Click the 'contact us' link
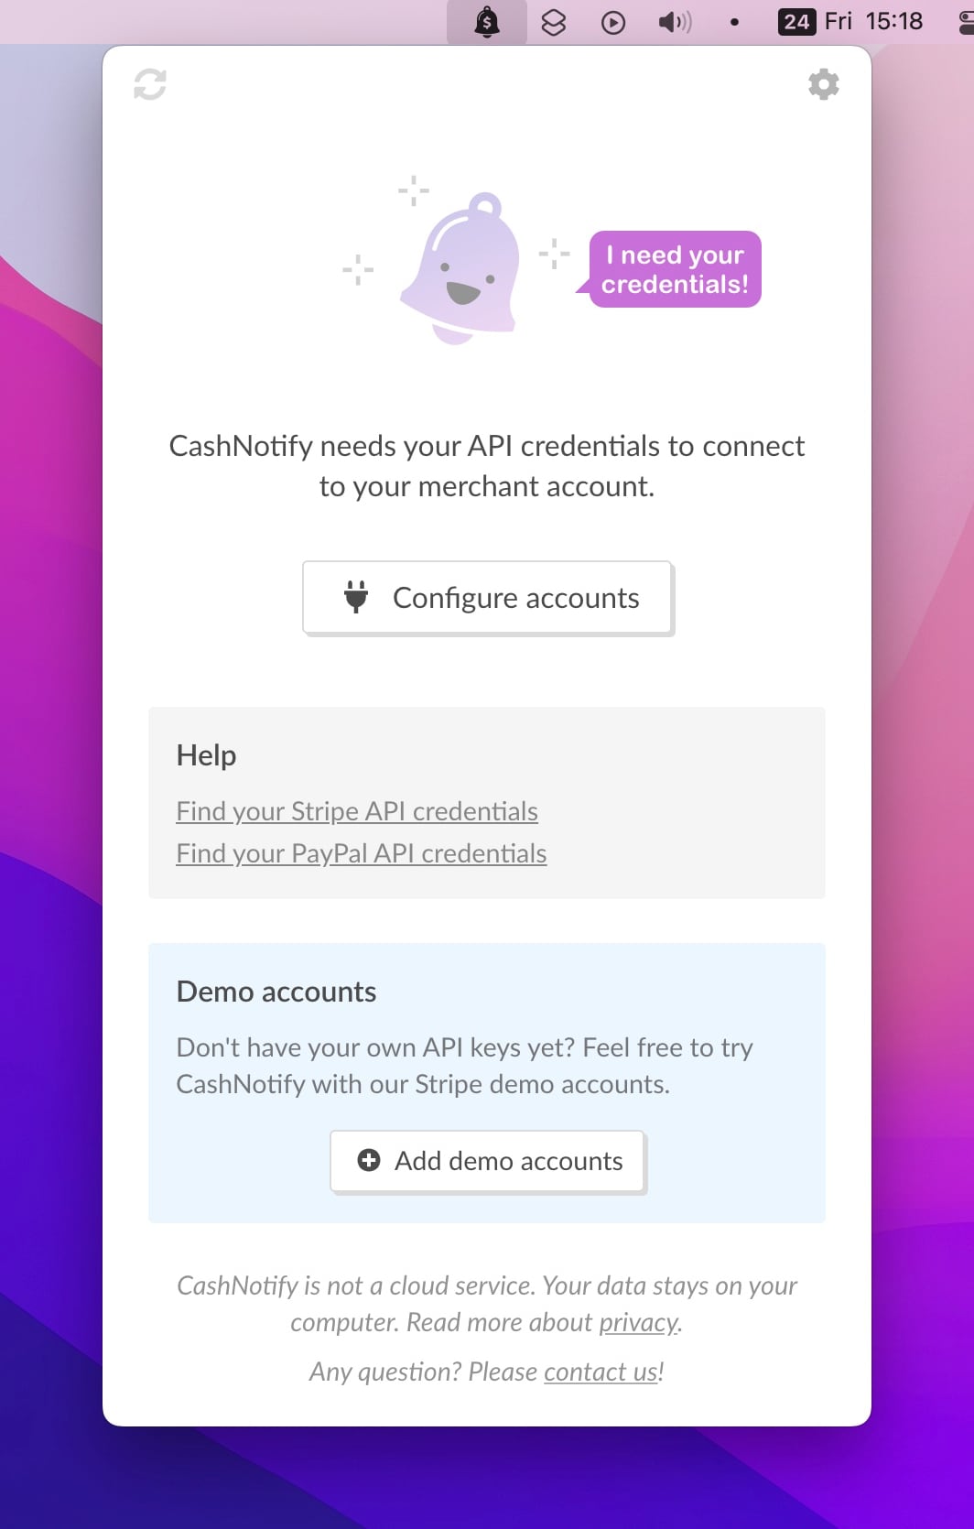974x1529 pixels. [x=601, y=1372]
